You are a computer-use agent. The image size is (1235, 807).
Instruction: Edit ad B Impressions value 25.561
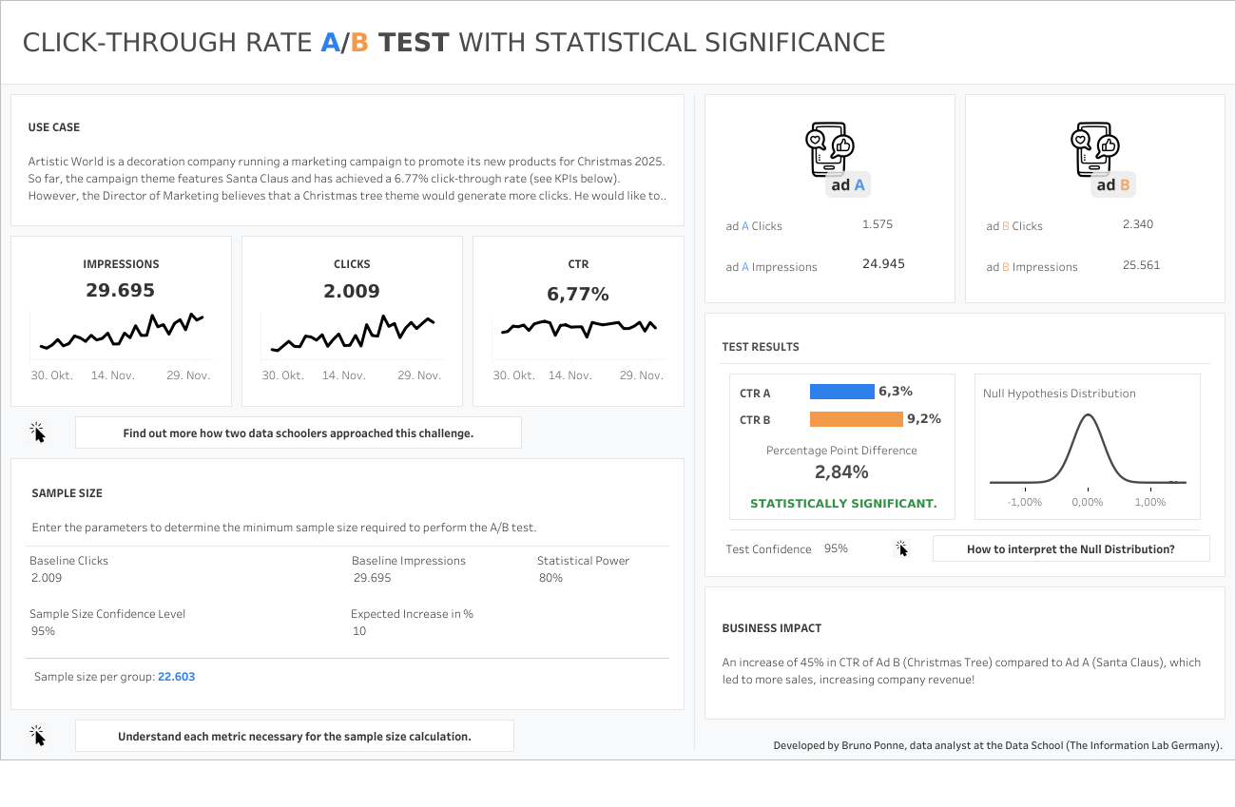tap(1141, 265)
